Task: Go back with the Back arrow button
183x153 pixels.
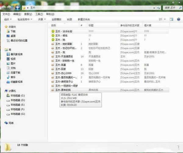Action: pos(4,8)
